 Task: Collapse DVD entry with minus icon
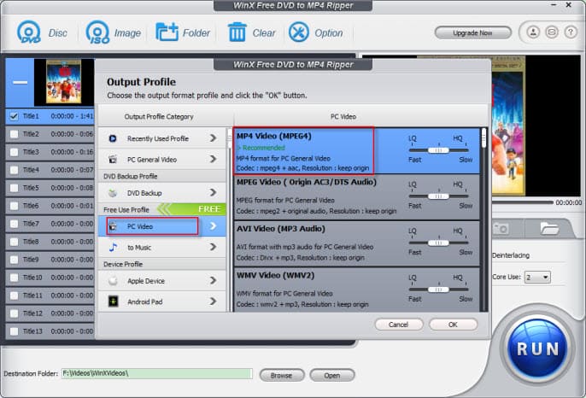pos(21,82)
